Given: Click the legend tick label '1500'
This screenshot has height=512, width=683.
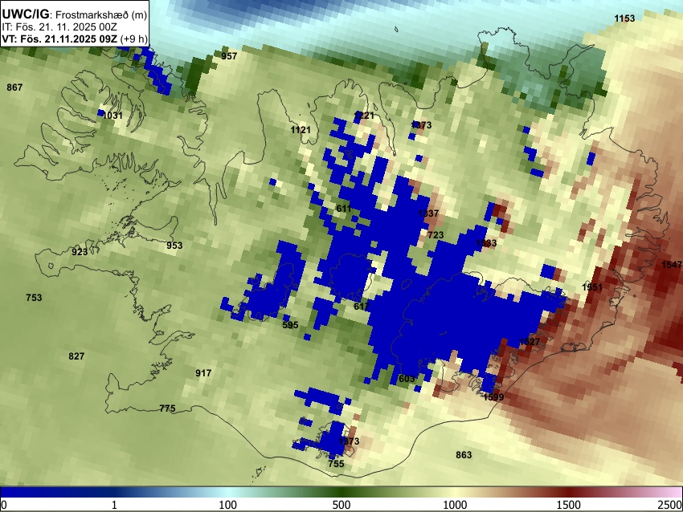Looking at the screenshot, I should pos(569,505).
